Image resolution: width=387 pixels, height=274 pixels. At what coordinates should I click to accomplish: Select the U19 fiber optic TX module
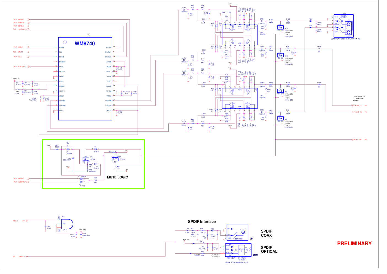pos(238,250)
